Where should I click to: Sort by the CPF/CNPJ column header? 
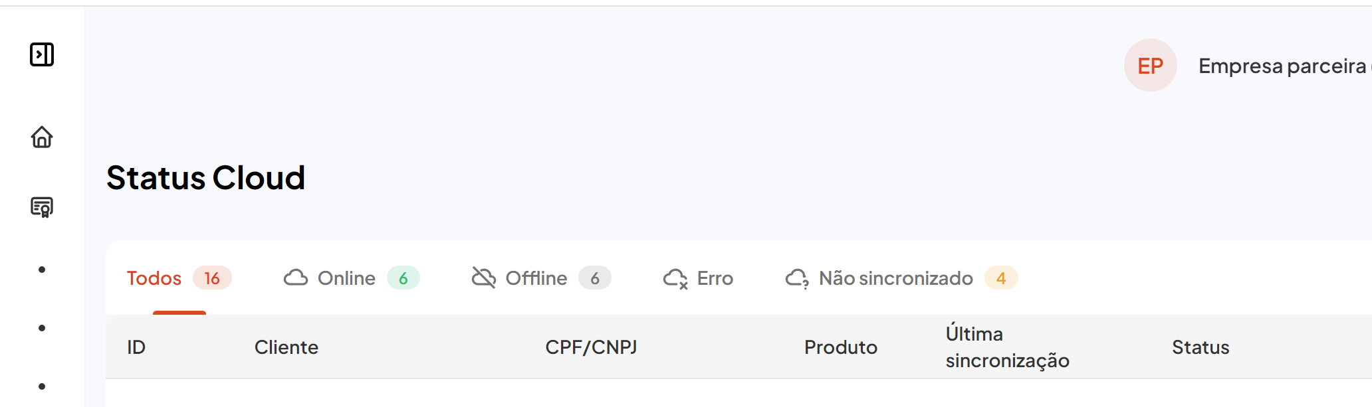[x=591, y=347]
